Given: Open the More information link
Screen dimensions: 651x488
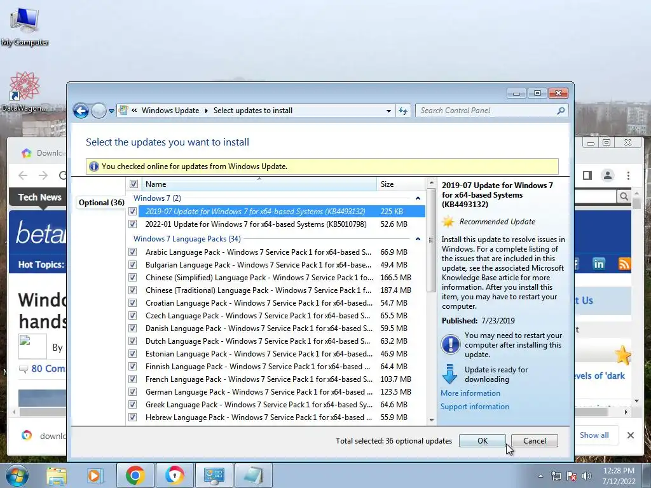Looking at the screenshot, I should (470, 393).
